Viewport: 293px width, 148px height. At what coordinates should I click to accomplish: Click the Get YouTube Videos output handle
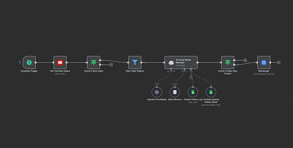point(67,62)
